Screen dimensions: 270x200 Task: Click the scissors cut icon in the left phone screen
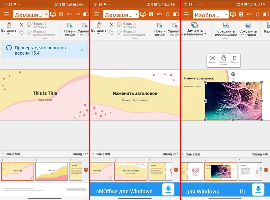tap(21, 25)
